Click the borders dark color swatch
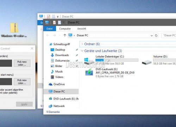The width and height of the screenshot is (176, 127). pos(6,63)
